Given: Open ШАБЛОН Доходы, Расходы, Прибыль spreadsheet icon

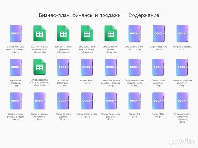Looking at the screenshot, I should [39, 67].
